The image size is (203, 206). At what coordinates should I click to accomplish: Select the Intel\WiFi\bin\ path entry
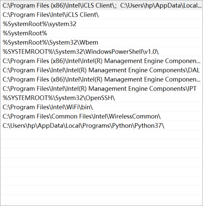(x=102, y=107)
